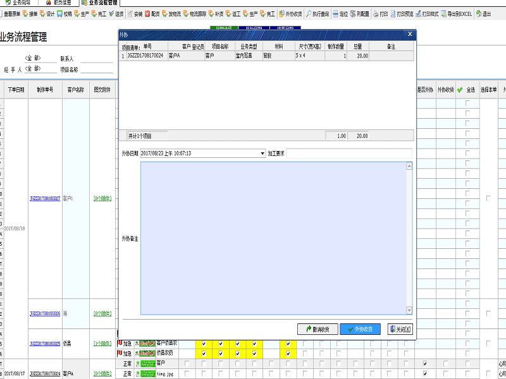Click the 查看原单 toolbar icon
This screenshot has height=379, width=506.
[x=13, y=13]
